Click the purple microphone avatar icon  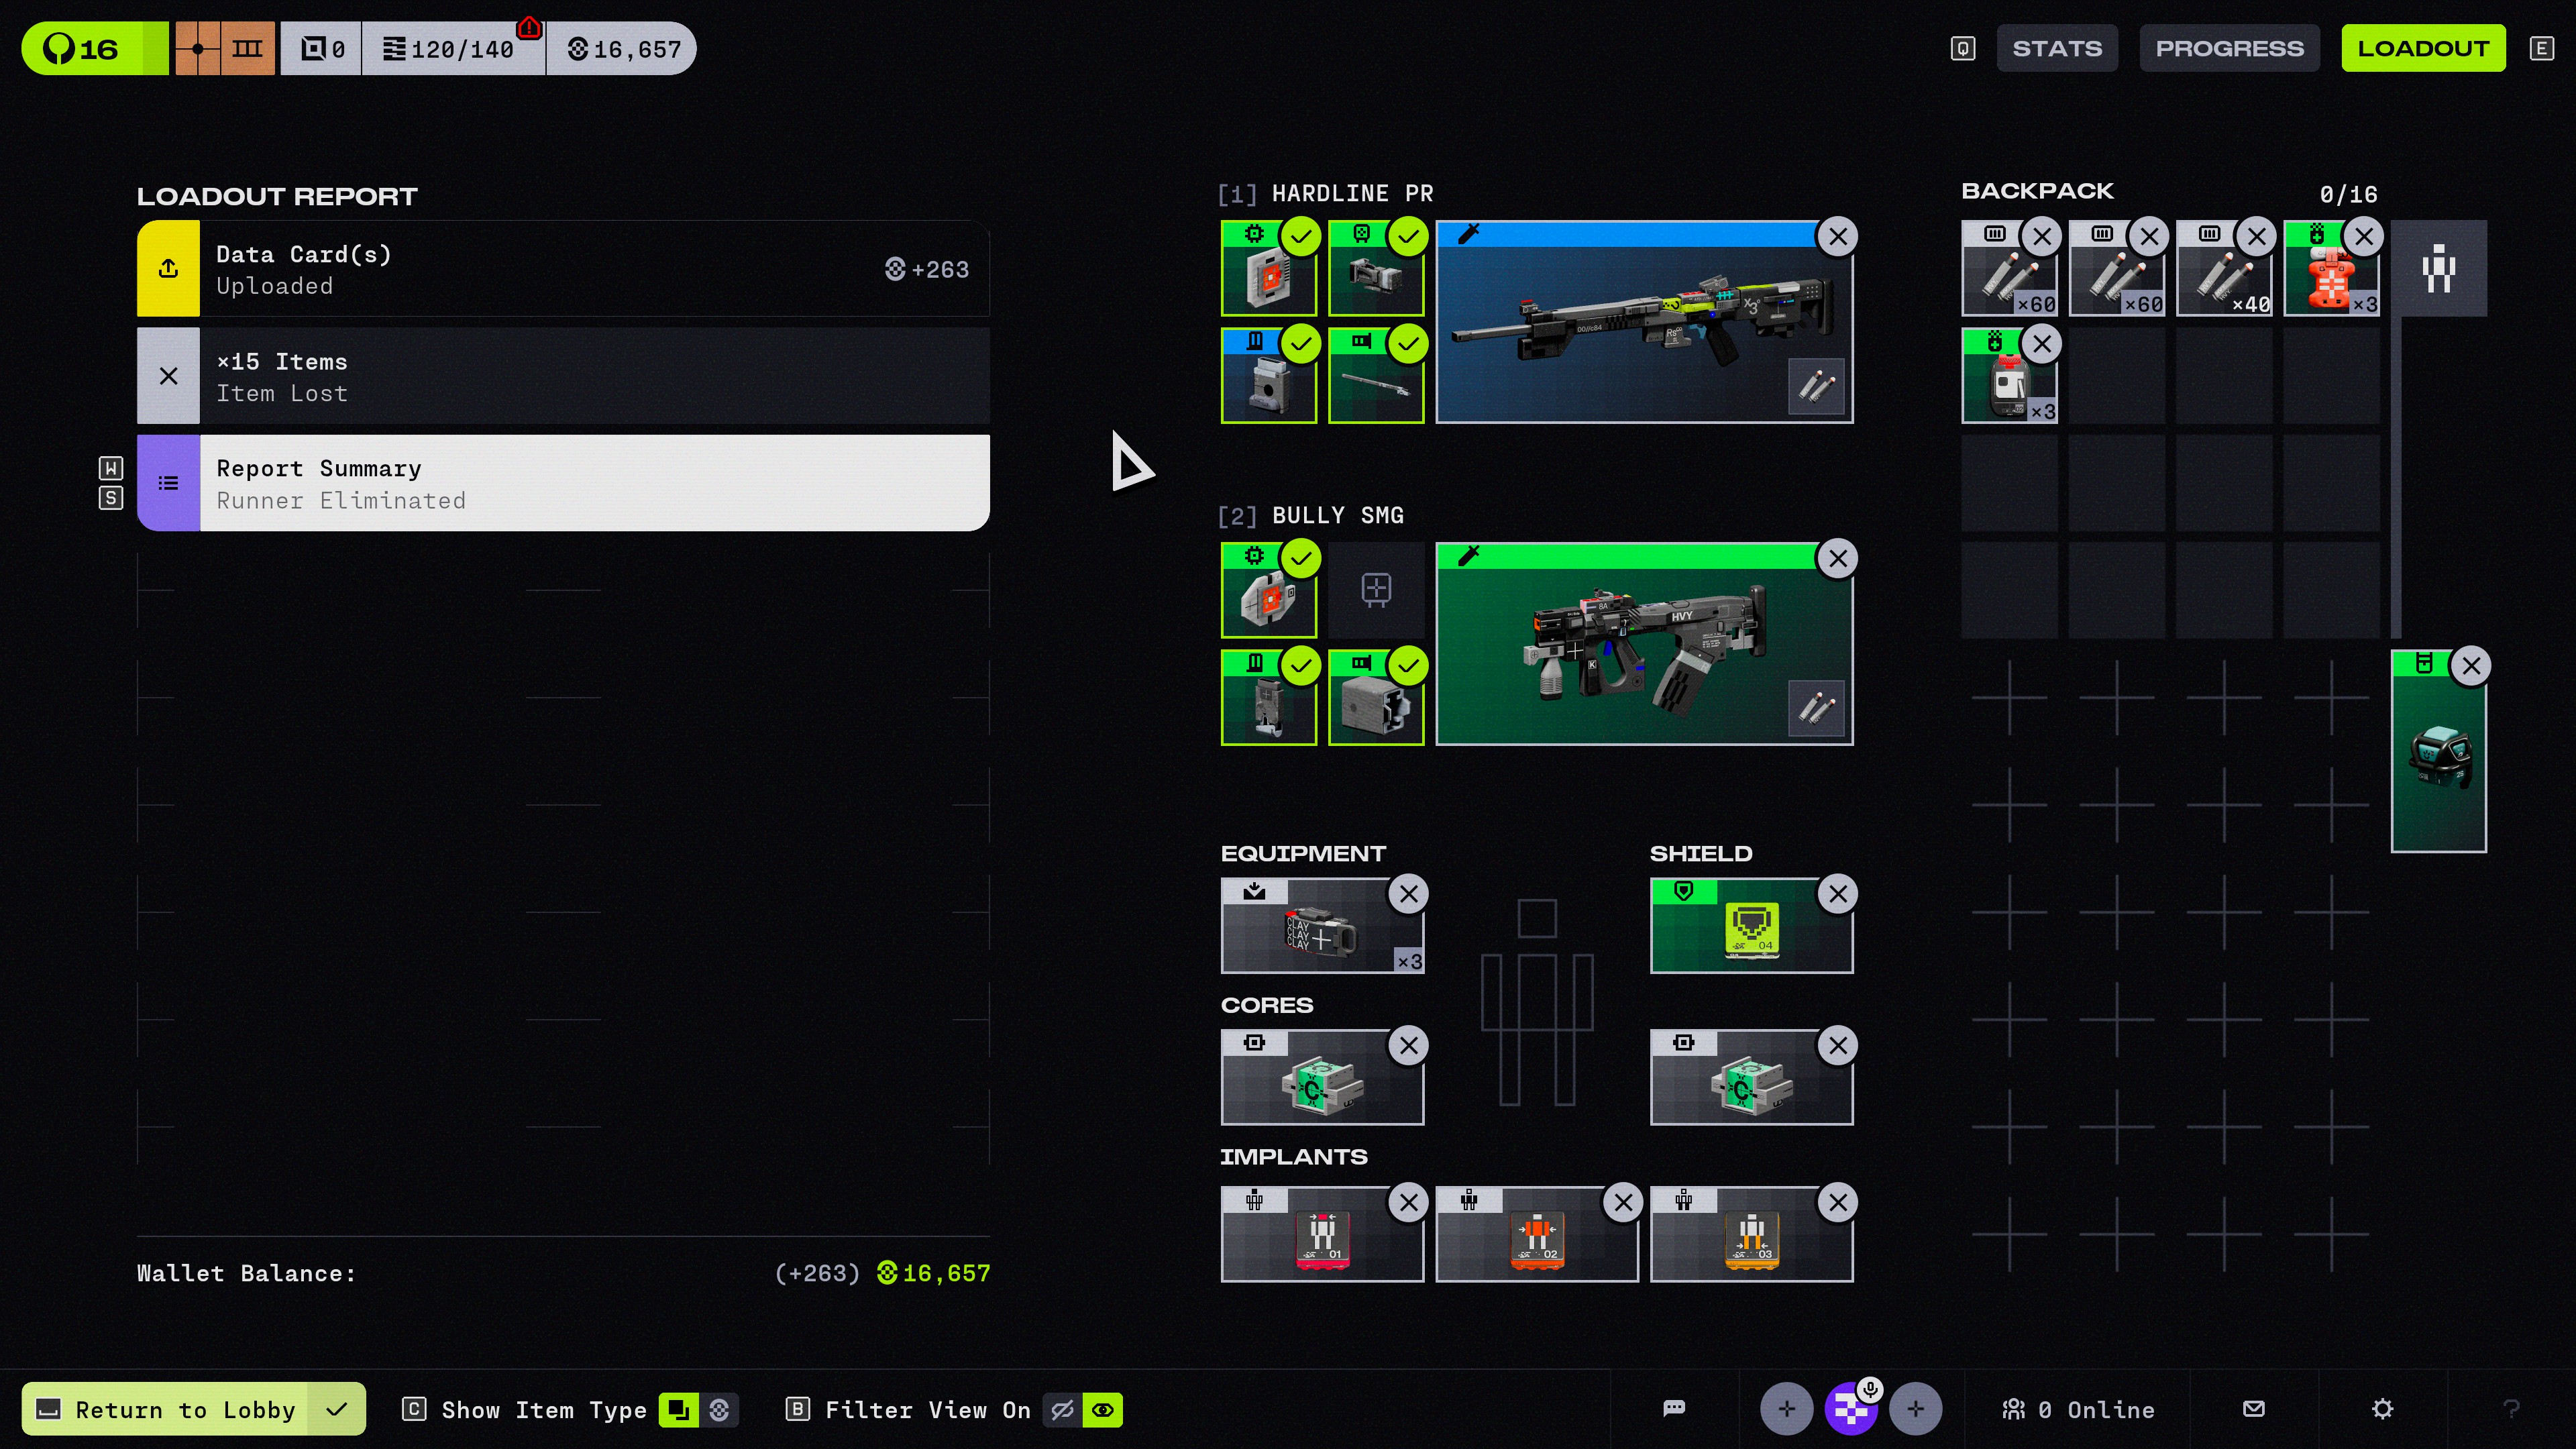[1850, 1410]
